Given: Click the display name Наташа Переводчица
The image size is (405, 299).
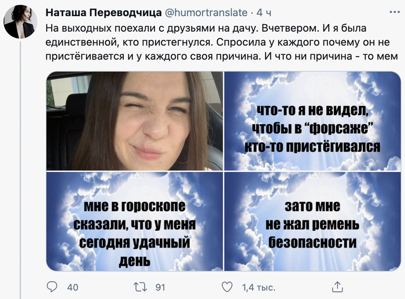Looking at the screenshot, I should click(104, 12).
